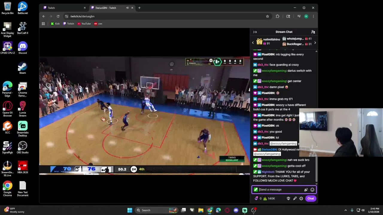Screen dimensions: 383x215
Task: Open the Twitch bookmark in bookmarks bar
Action: point(69,24)
